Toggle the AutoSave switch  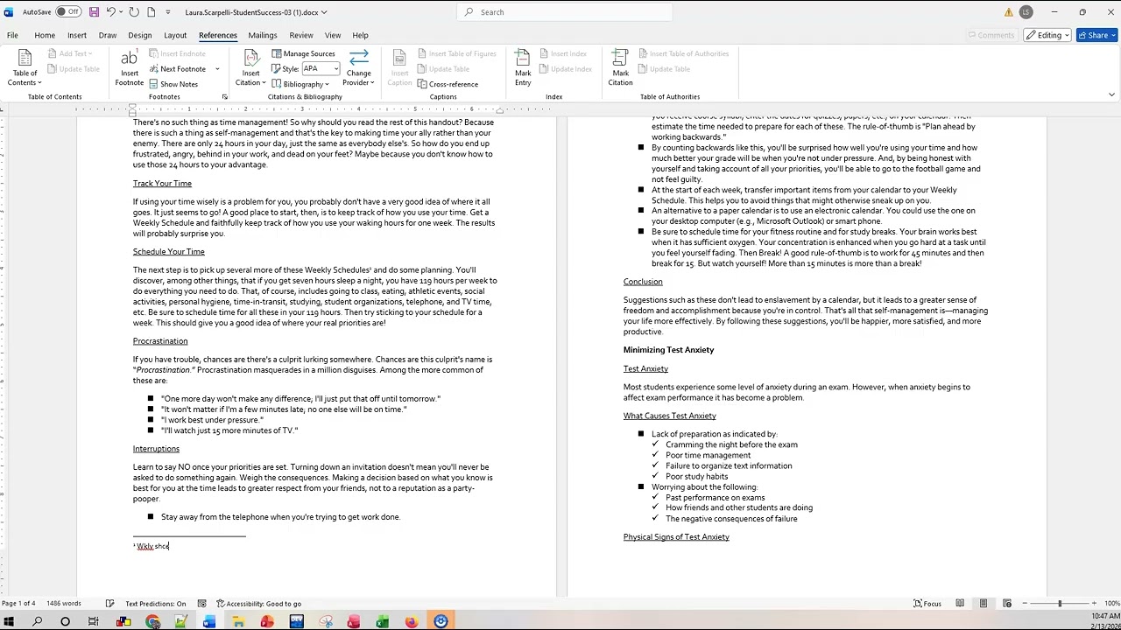pyautogui.click(x=67, y=12)
